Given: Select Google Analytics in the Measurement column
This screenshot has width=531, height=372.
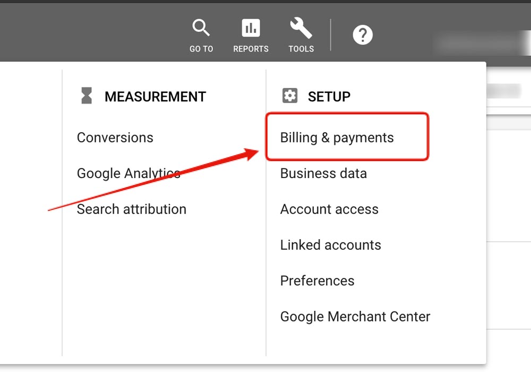Looking at the screenshot, I should (x=129, y=173).
